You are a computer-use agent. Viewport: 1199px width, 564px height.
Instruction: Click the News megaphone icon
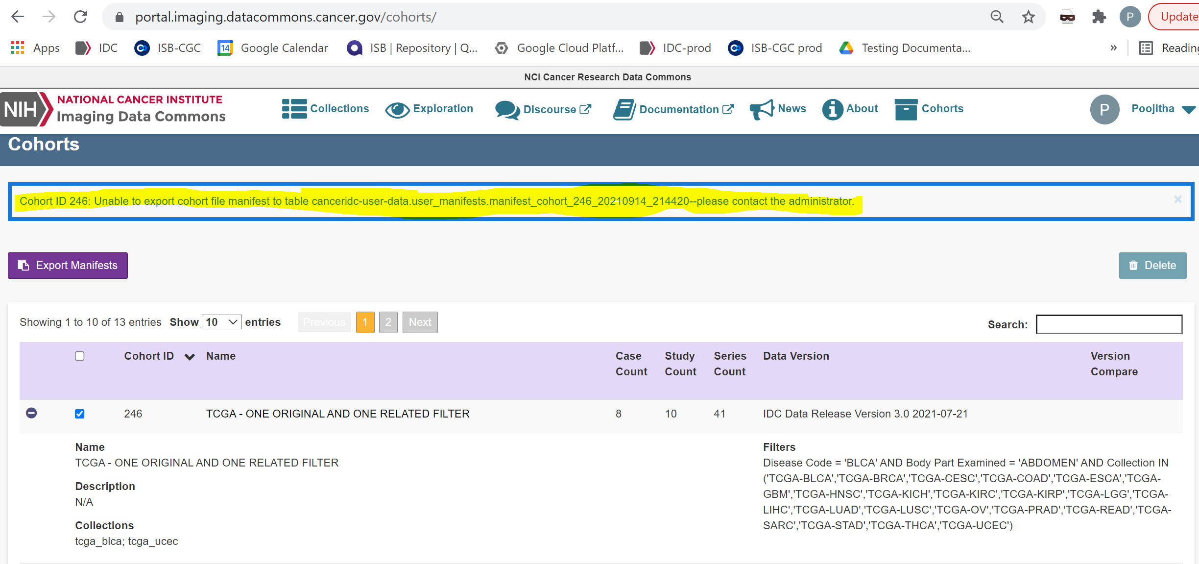pyautogui.click(x=761, y=109)
